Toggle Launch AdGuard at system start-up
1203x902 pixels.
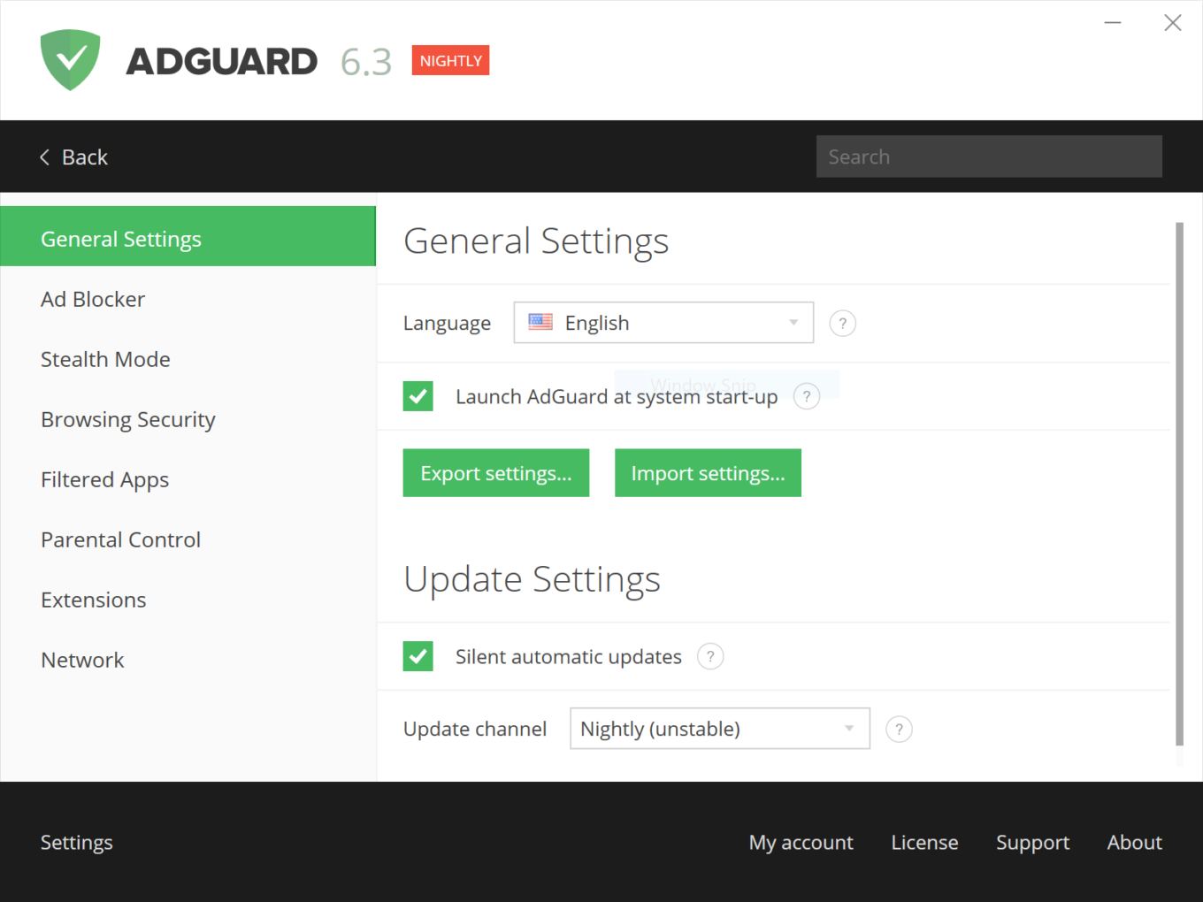418,396
